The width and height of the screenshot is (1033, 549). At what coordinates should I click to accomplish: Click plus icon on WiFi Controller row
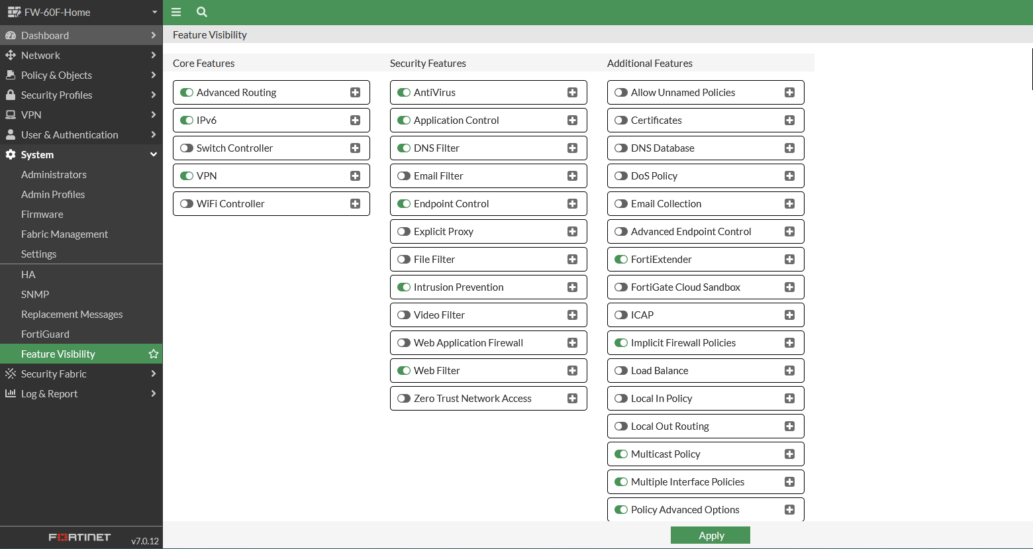point(356,204)
